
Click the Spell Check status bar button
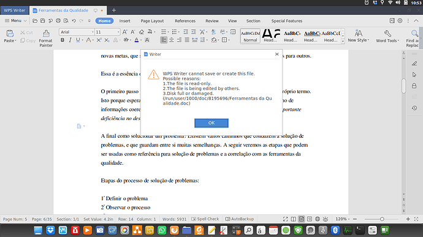[205, 219]
